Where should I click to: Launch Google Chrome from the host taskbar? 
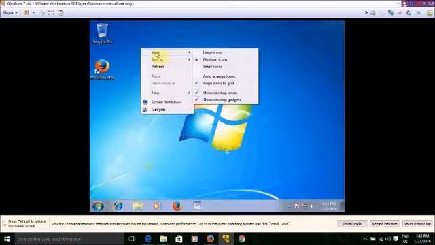[x=242, y=239]
